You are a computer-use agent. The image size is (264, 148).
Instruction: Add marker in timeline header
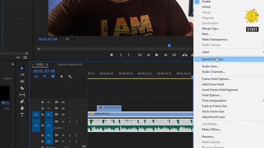61,76
